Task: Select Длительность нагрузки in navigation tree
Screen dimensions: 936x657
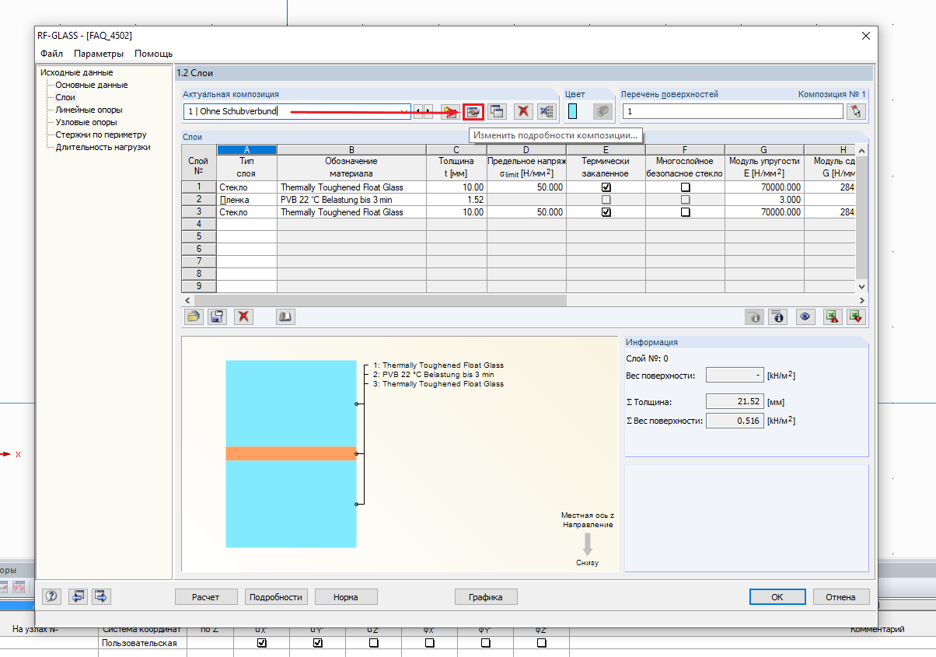Action: coord(103,147)
